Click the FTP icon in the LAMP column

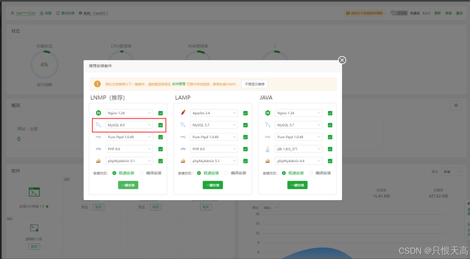click(183, 137)
